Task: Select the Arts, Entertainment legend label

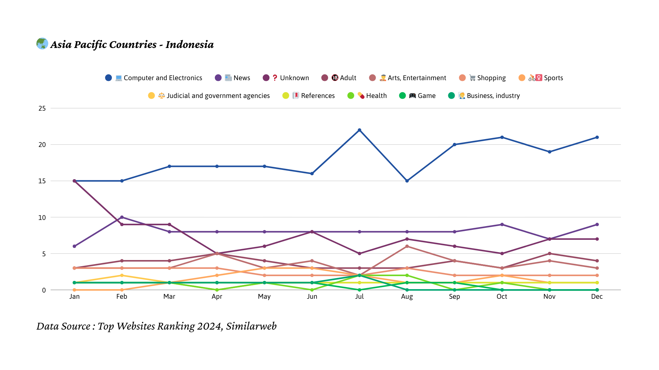Action: pyautogui.click(x=417, y=78)
